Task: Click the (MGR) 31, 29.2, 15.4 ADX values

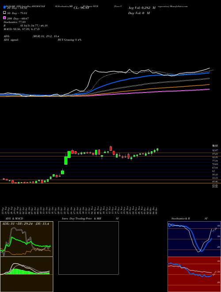Action: [x=46, y=36]
